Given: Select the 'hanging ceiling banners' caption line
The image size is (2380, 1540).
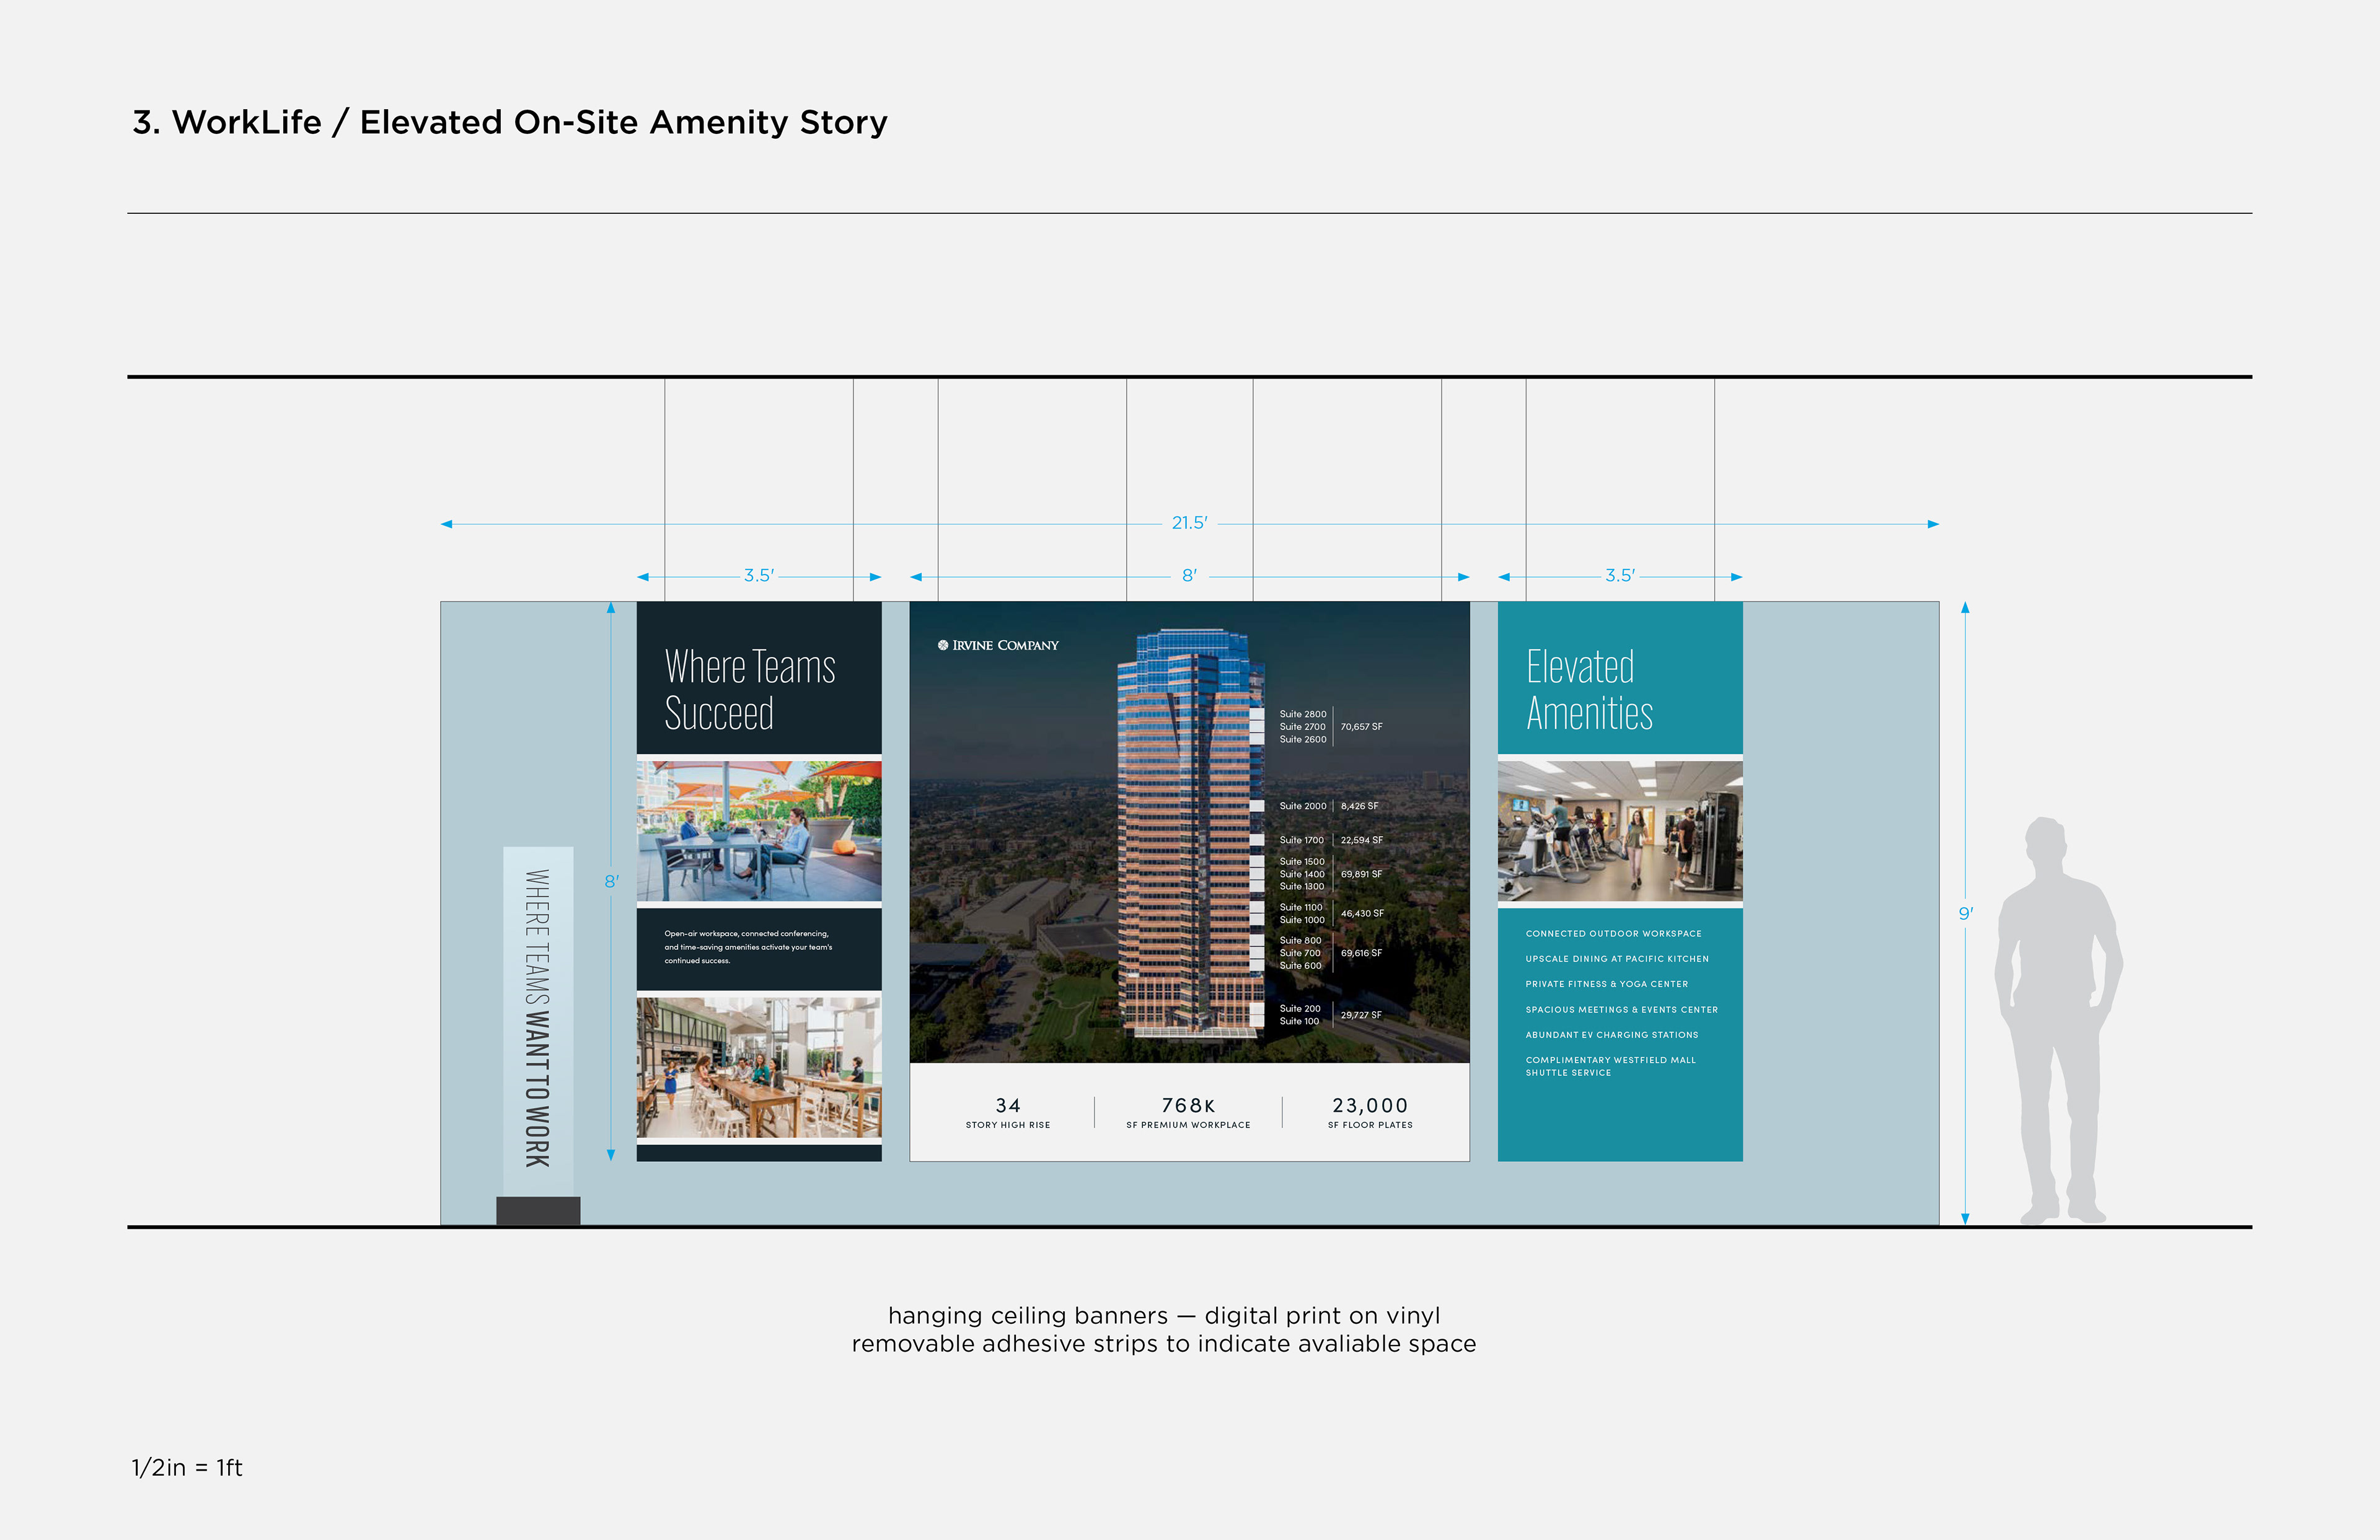Looking at the screenshot, I should click(1164, 1316).
